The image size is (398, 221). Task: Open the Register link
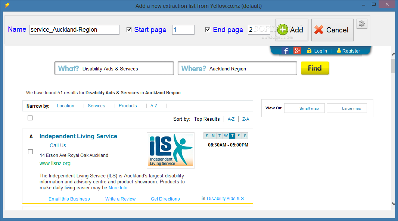[x=351, y=51]
